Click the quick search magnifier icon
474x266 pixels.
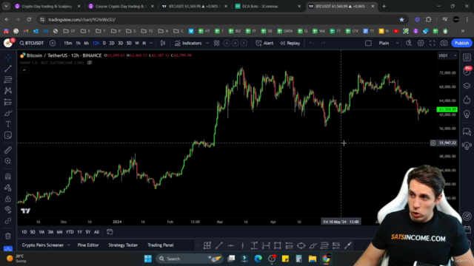(409, 43)
